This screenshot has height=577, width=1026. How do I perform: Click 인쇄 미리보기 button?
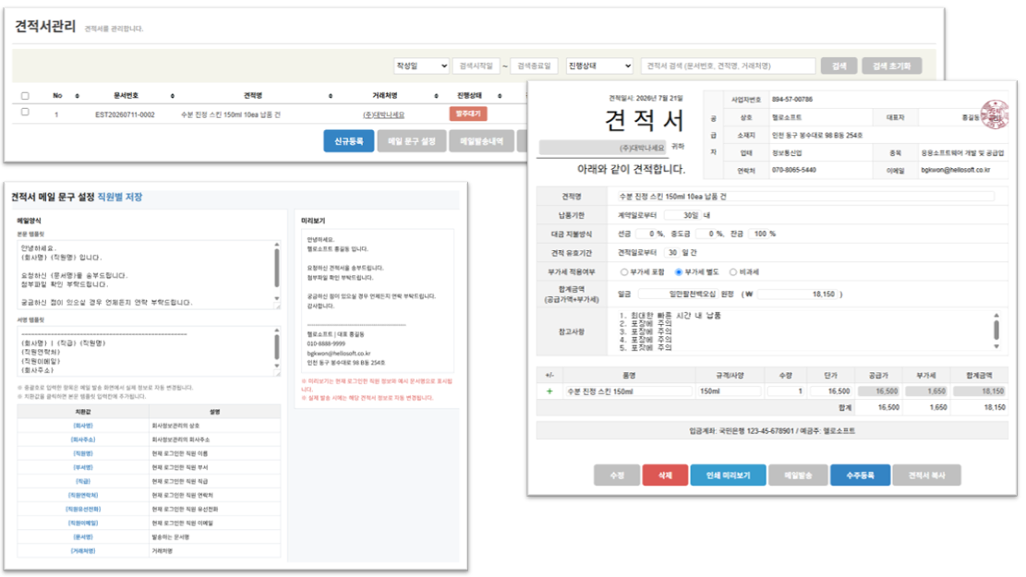click(728, 475)
